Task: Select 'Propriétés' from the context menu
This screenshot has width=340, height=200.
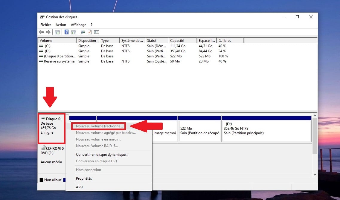Action: [x=84, y=178]
